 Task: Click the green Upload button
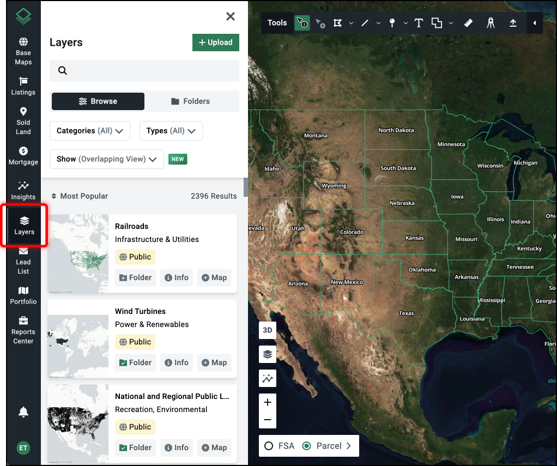[216, 43]
